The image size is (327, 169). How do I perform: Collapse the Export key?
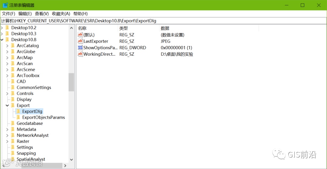pos(7,106)
